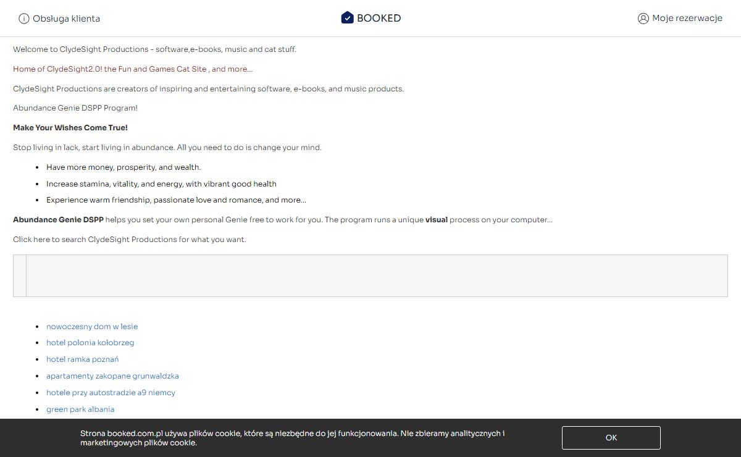Open the 'hotel polonia kołobrzeg' link

point(90,343)
